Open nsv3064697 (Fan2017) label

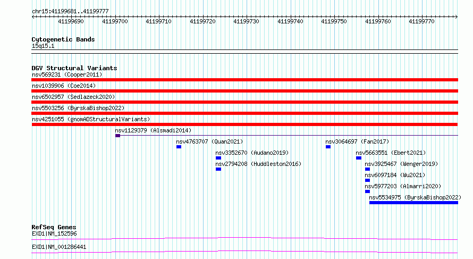coord(357,141)
